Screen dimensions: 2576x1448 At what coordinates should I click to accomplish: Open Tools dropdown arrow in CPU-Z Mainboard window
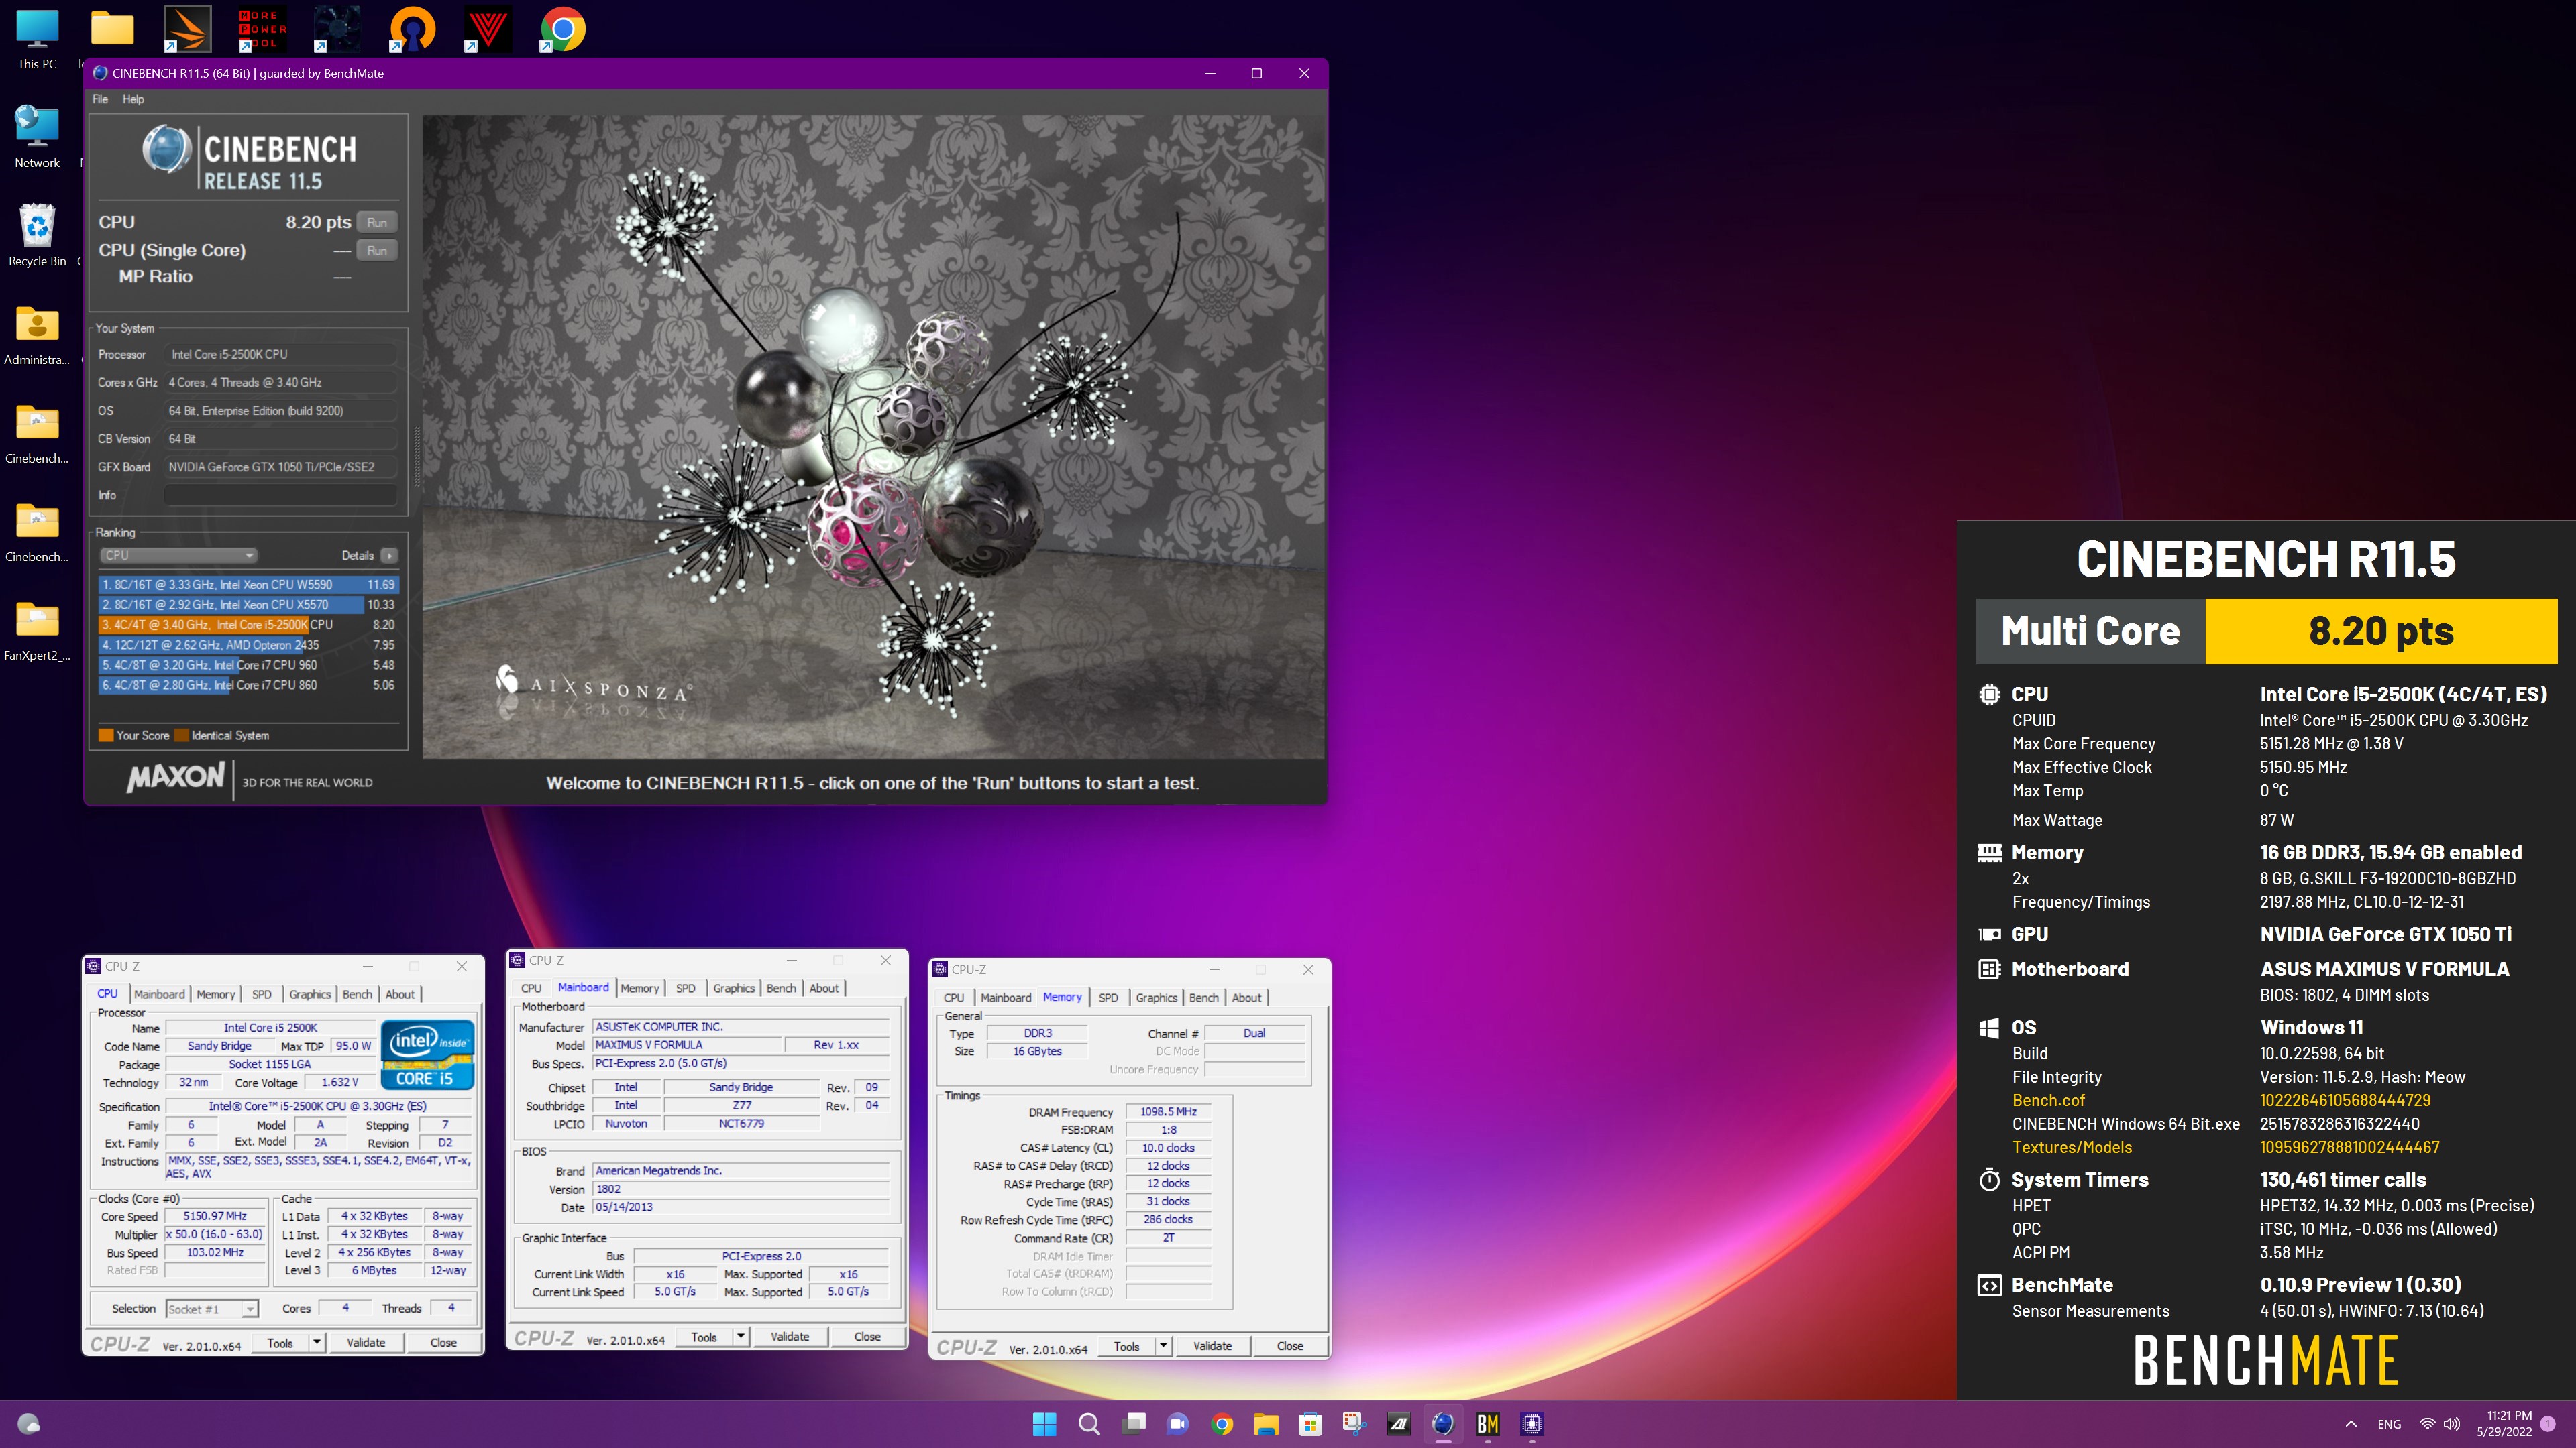(x=741, y=1337)
